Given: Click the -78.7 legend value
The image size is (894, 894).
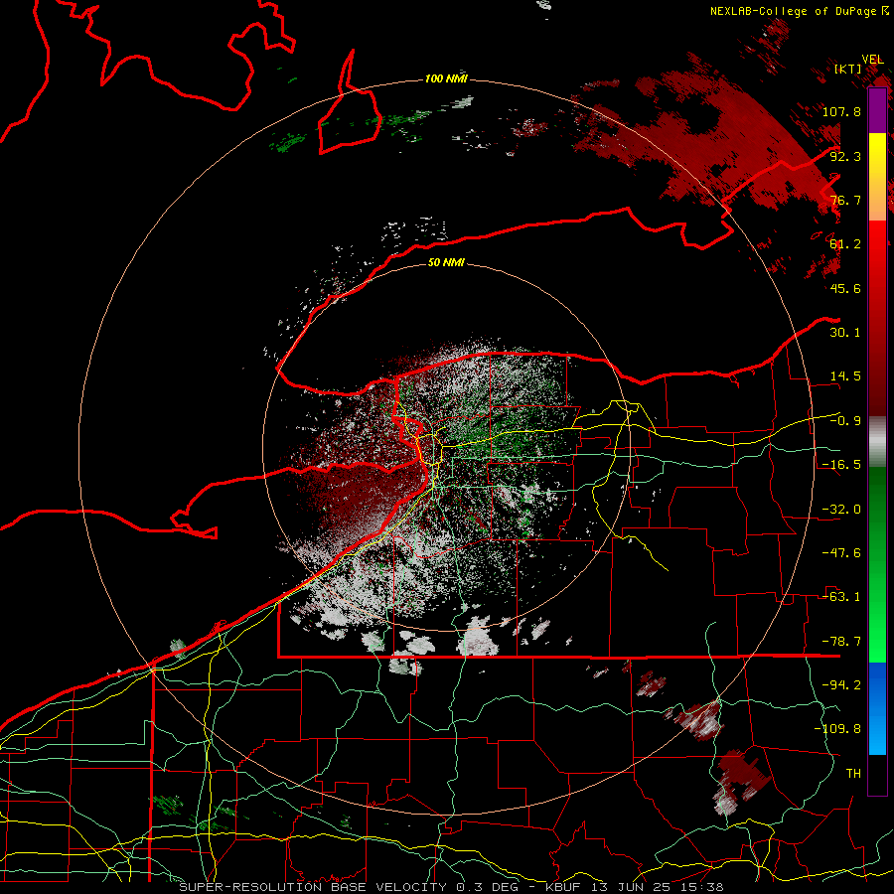Looking at the screenshot, I should [x=841, y=642].
